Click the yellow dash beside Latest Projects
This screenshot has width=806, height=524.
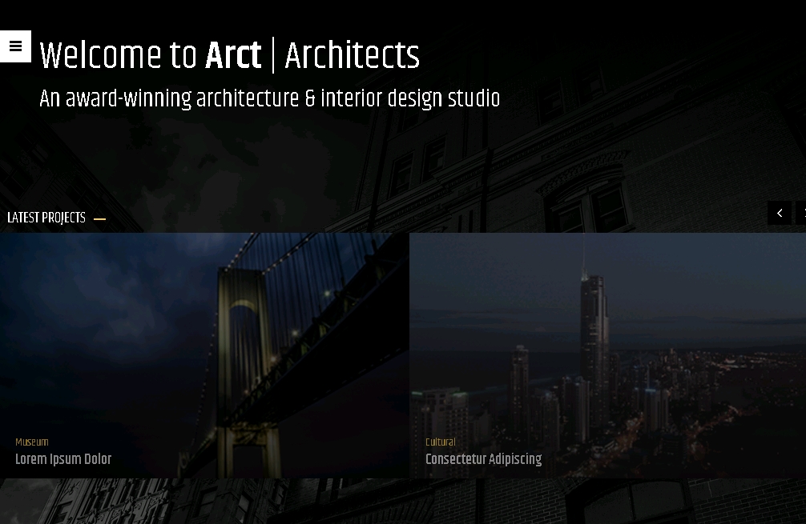tap(99, 218)
